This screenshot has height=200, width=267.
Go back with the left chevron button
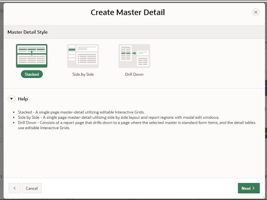(x=15, y=188)
